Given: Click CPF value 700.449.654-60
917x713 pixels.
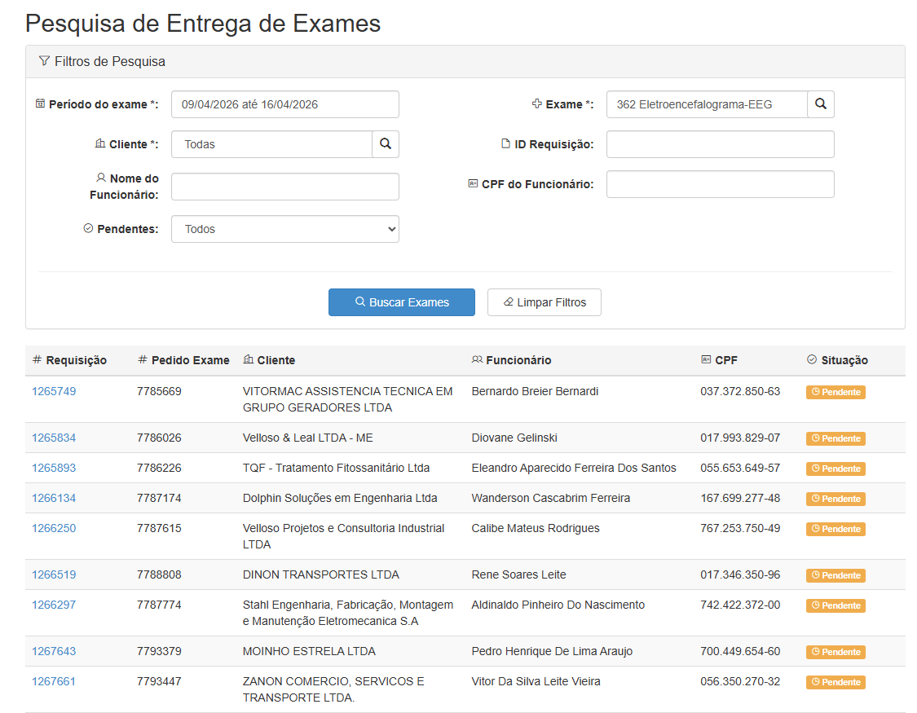Looking at the screenshot, I should pos(740,651).
